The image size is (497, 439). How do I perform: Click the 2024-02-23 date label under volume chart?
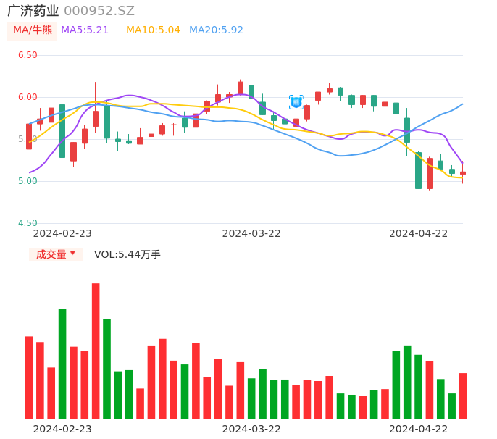point(62,429)
